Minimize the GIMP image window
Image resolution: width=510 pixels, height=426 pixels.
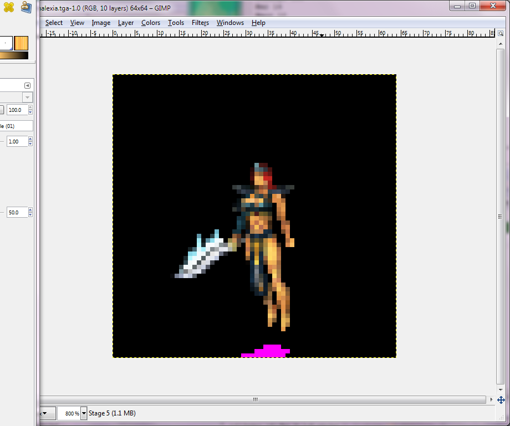pyautogui.click(x=457, y=6)
